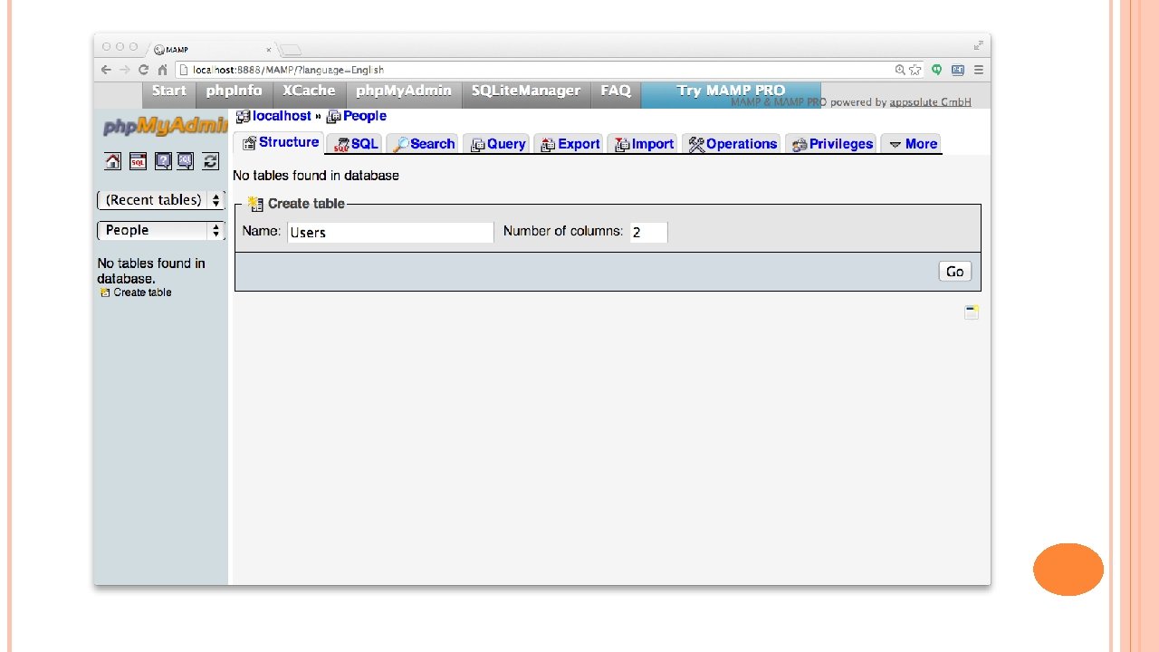Image resolution: width=1159 pixels, height=652 pixels.
Task: Click the Create table link in sidebar
Action: pos(142,292)
